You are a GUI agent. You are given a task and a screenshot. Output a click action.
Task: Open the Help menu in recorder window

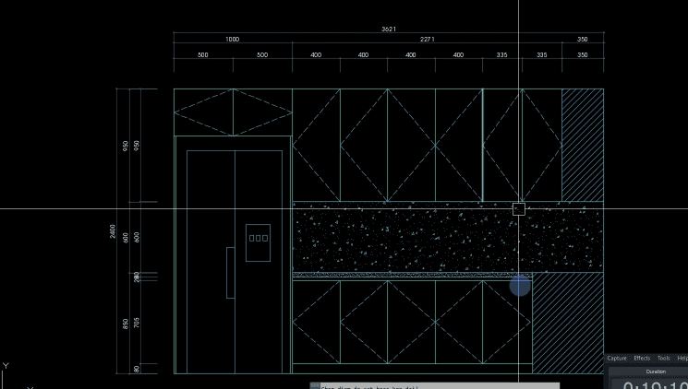tap(682, 359)
